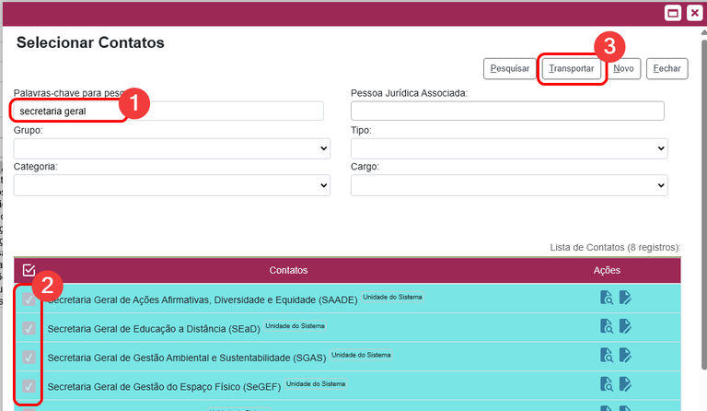Viewport: 707px width, 411px height.
Task: Click the Novo button
Action: tap(623, 68)
